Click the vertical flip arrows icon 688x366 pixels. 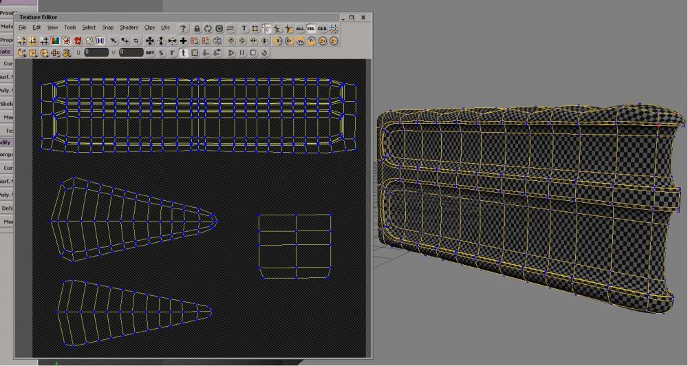click(265, 41)
